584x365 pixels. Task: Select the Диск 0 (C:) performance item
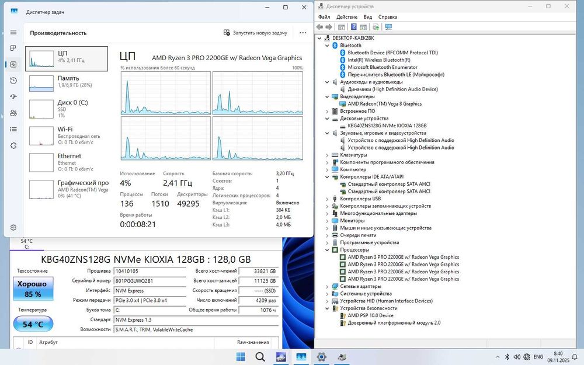(67, 109)
